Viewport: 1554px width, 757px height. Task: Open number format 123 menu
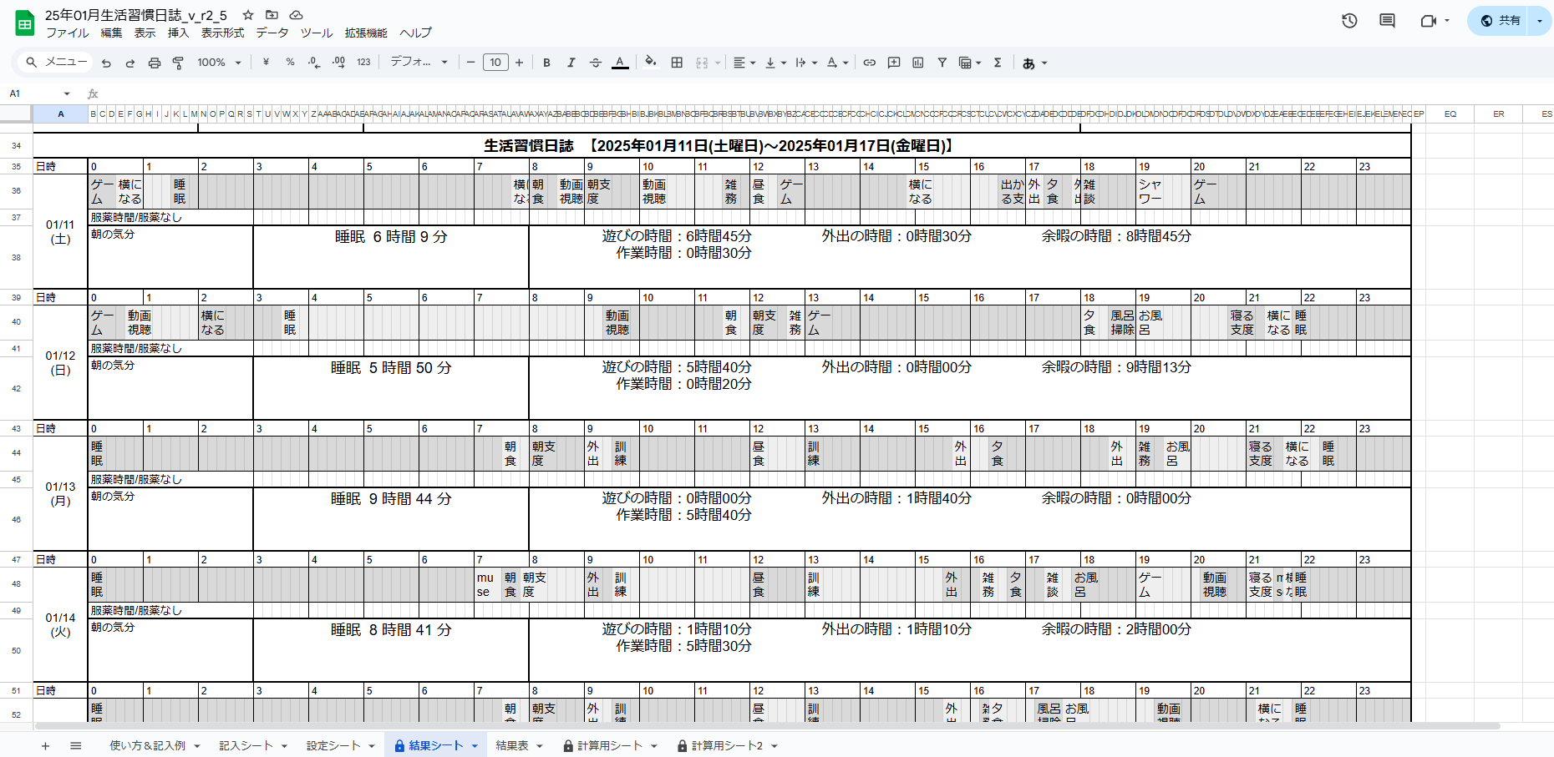click(363, 63)
